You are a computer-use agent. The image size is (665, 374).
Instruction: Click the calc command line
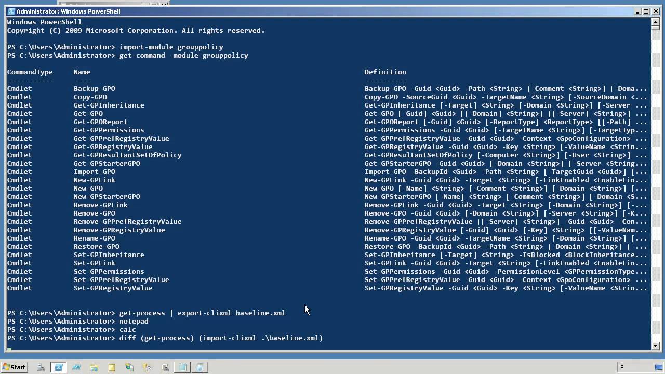click(x=71, y=329)
